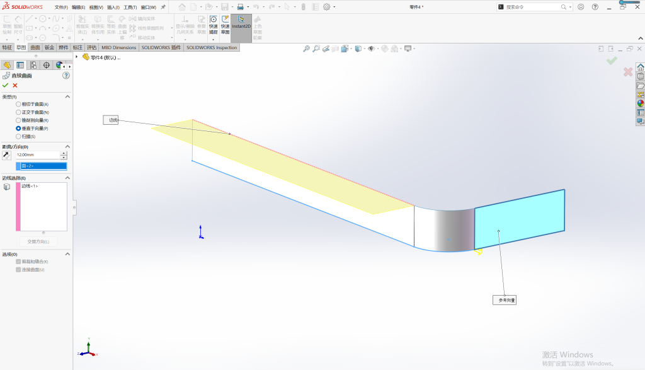645x370 pixels.
Task: Collapse the 选项 section
Action: [67, 254]
